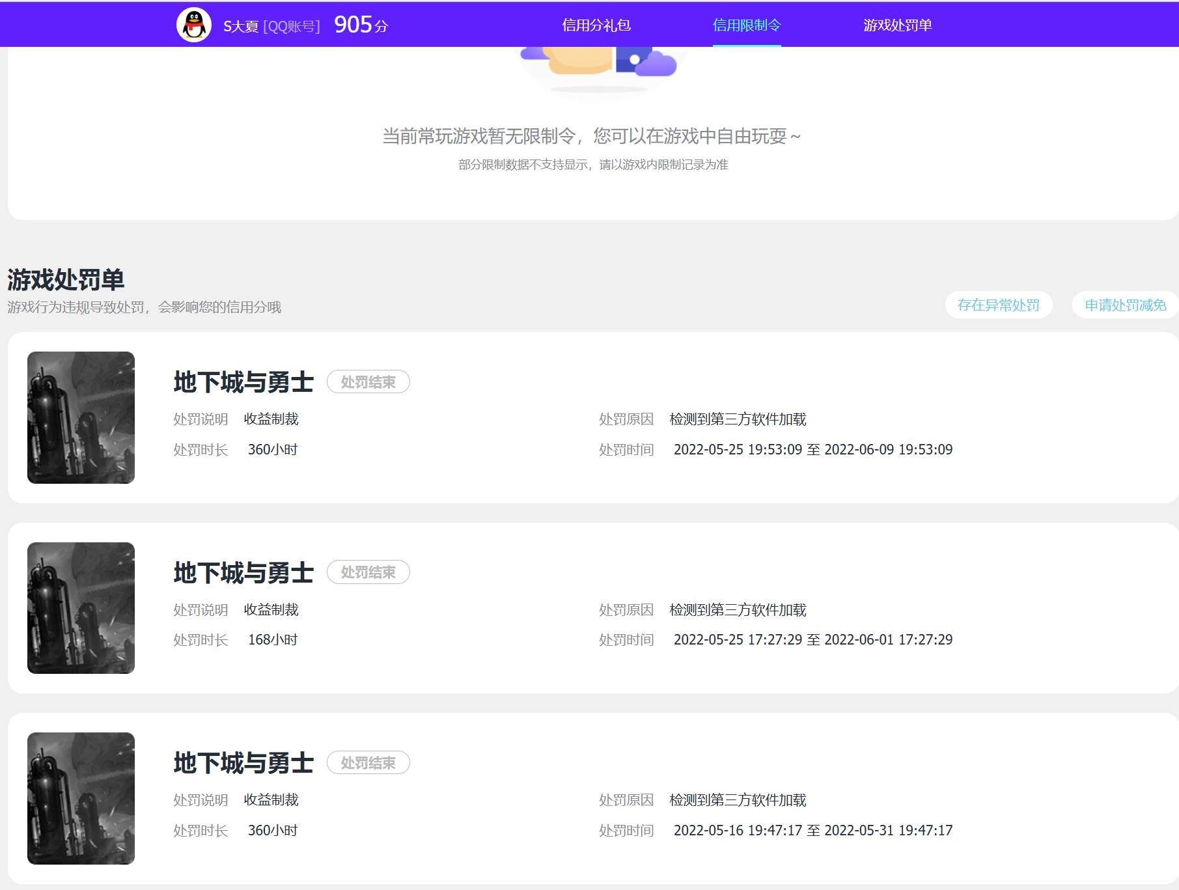Click the 168小时 duration value
The width and height of the screenshot is (1179, 890).
point(273,640)
